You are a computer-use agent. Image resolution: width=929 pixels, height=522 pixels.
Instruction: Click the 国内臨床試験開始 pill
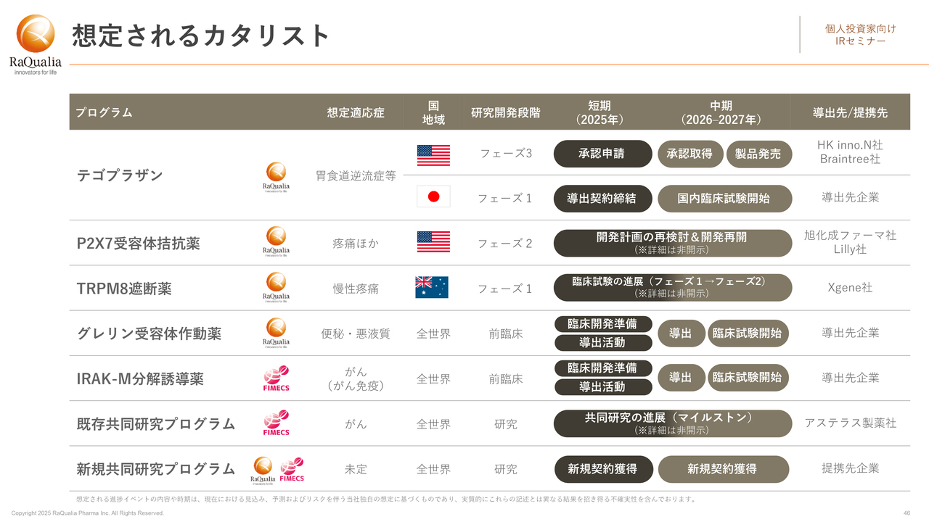724,198
